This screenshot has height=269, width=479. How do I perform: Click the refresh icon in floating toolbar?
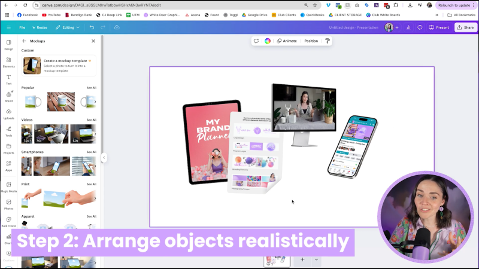tap(256, 41)
